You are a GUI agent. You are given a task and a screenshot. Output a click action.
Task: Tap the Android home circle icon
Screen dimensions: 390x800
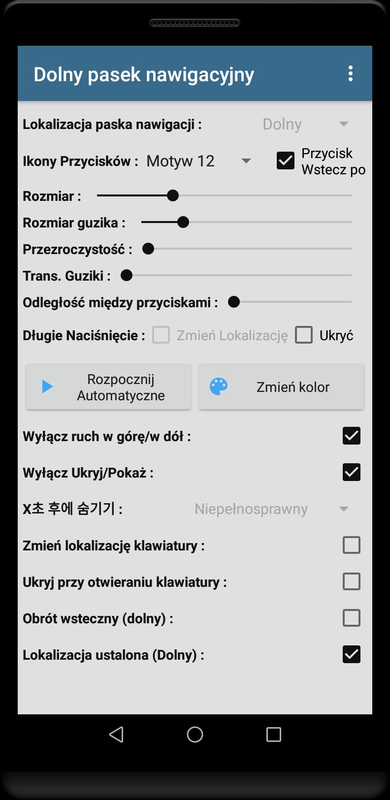195,735
